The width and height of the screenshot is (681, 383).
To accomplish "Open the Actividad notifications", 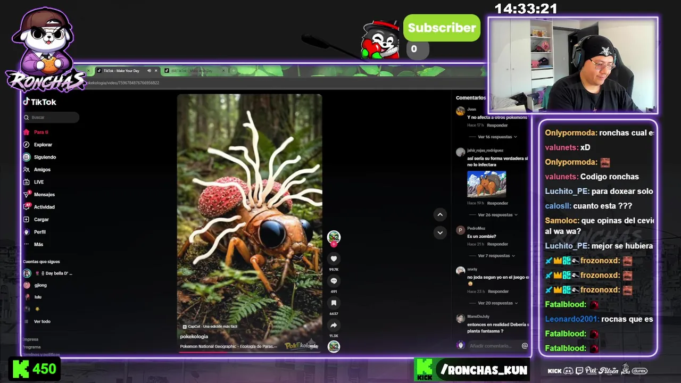I will (x=39, y=207).
